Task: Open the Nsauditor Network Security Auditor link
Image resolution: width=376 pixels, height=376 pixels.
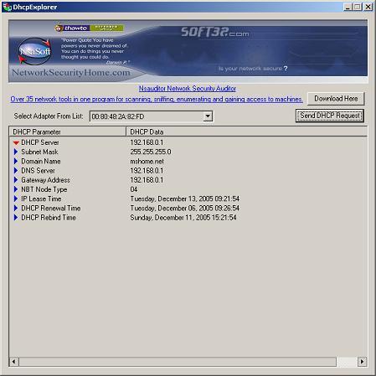Action: coord(188,89)
